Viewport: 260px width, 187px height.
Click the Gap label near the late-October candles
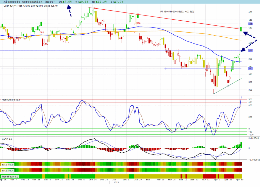[x=42, y=32]
